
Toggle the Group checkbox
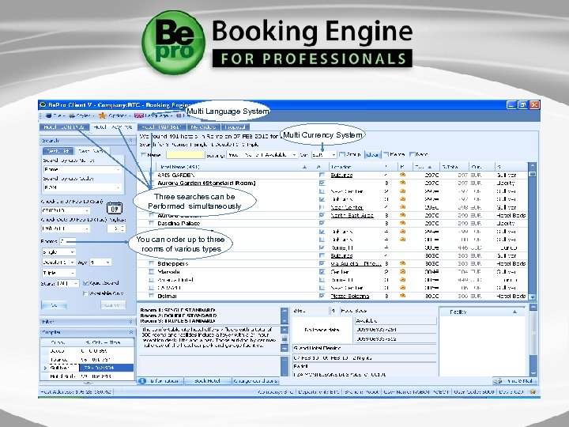[x=342, y=154]
